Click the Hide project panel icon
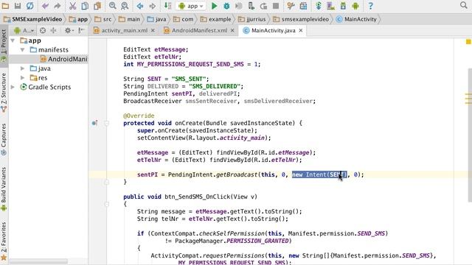 pos(81,31)
